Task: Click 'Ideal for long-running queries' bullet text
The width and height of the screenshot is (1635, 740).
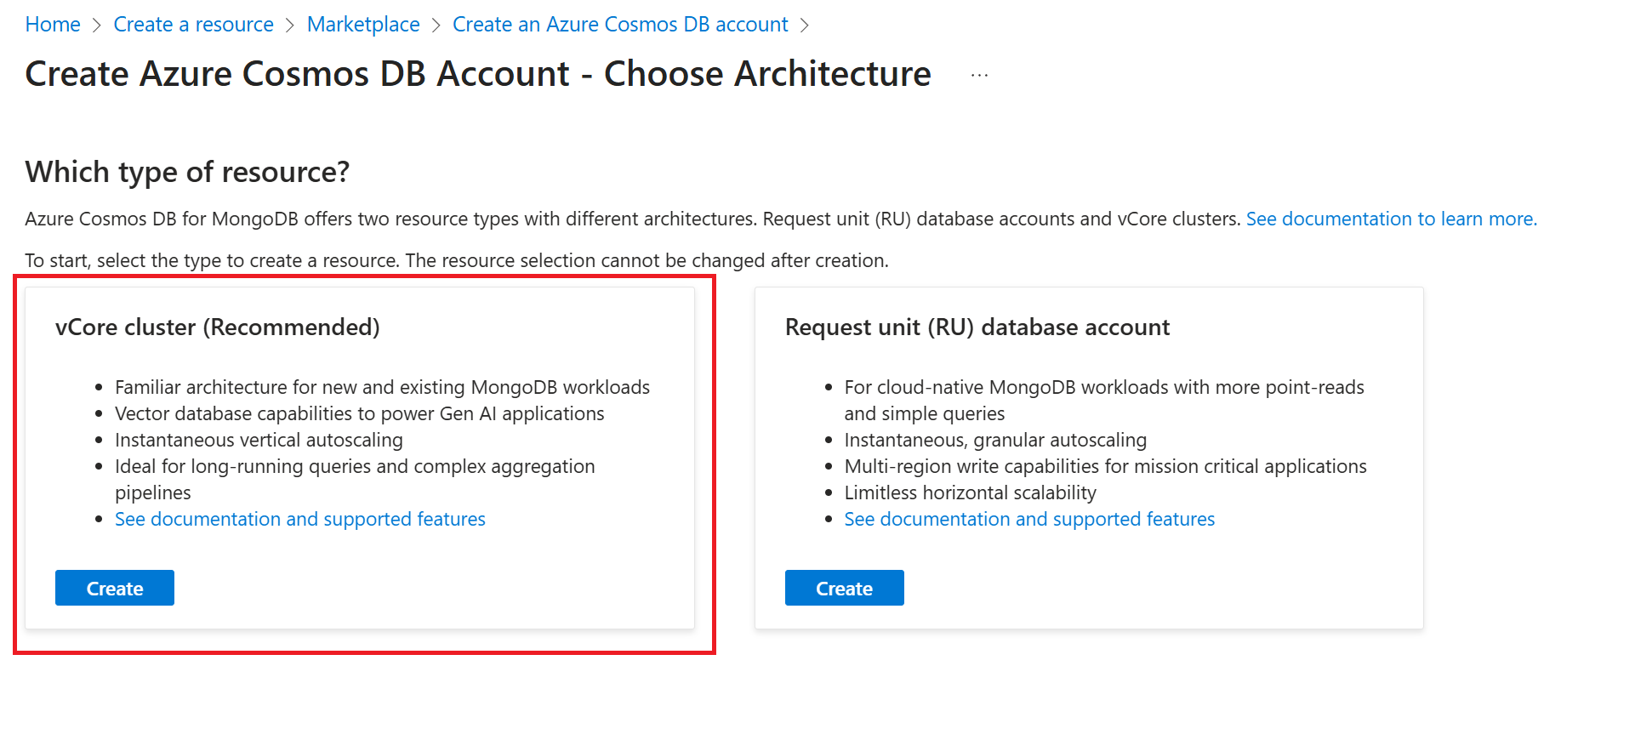Action: (355, 479)
